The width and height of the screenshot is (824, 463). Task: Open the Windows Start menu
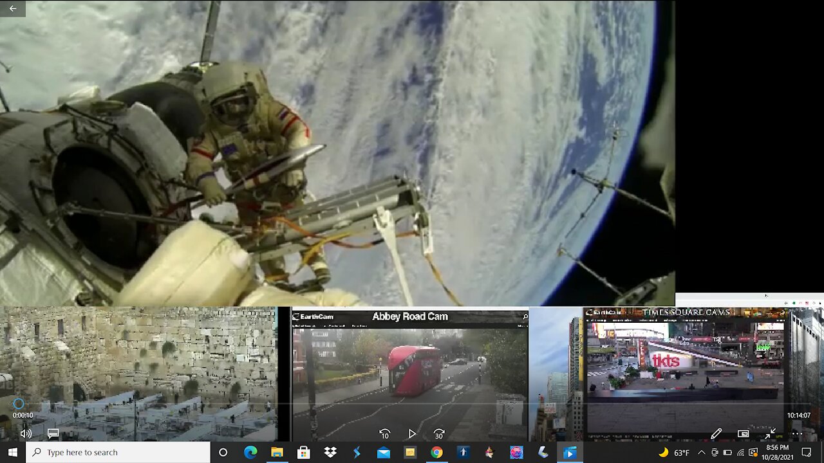(x=13, y=452)
